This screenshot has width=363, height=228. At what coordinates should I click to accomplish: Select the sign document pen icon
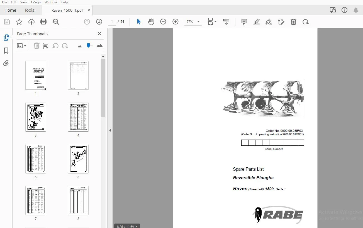pyautogui.click(x=269, y=22)
